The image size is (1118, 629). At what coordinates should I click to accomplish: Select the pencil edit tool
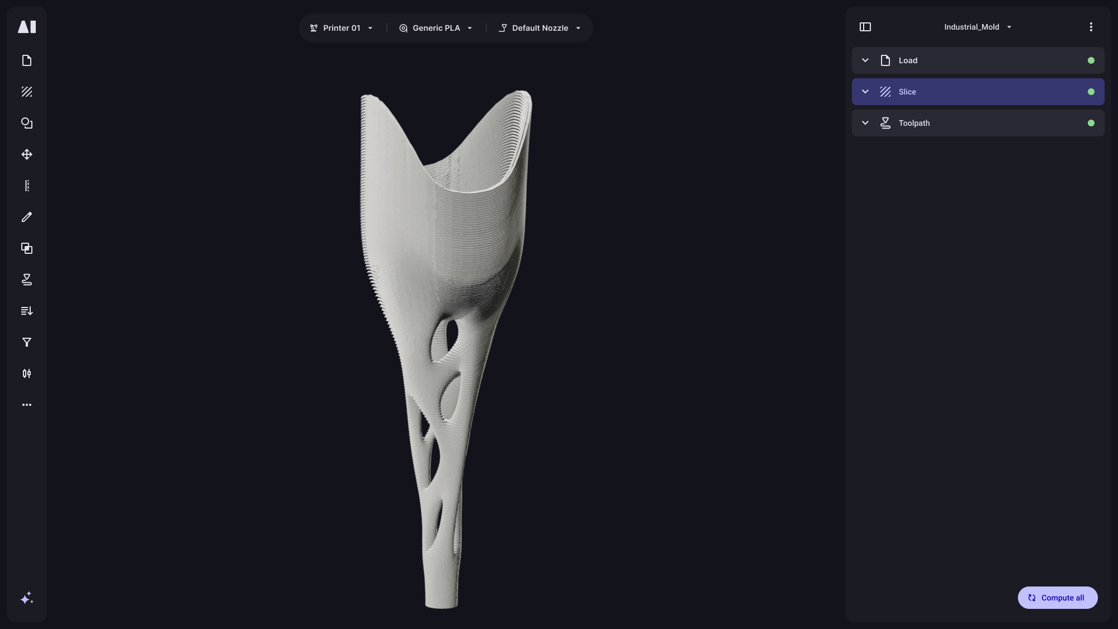coord(27,217)
